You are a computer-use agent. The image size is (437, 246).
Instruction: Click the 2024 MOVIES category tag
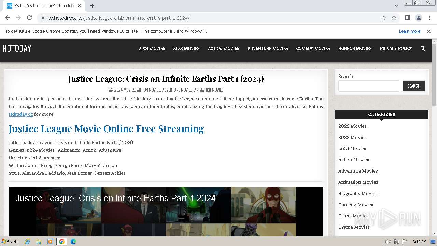point(125,90)
